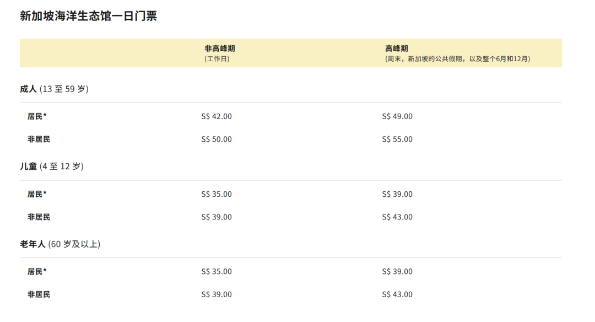Click senior resident peak price S$ 39.00

[397, 271]
